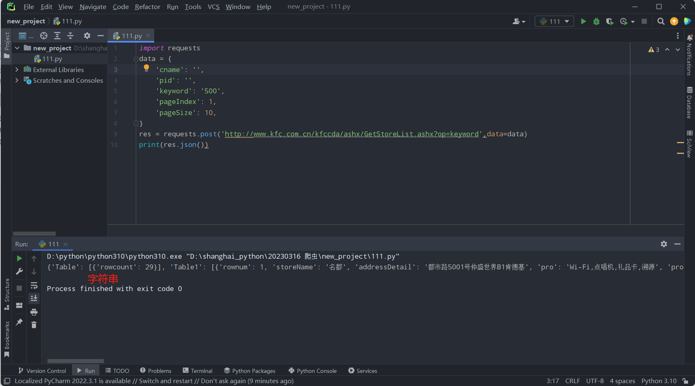Expand all in Project tool window
Viewport: 695px width, 386px height.
[57, 36]
